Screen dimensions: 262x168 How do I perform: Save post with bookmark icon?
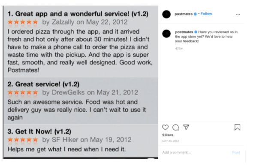[x=237, y=127]
